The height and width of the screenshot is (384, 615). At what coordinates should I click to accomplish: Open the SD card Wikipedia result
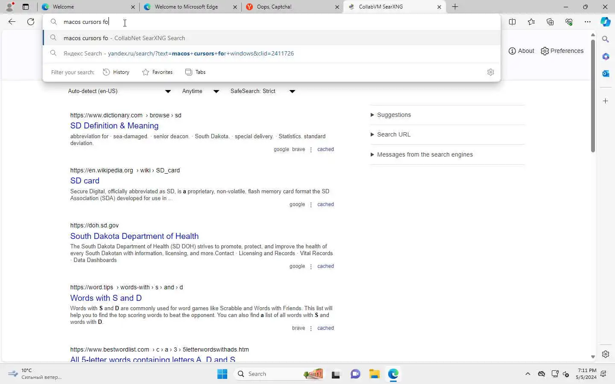pyautogui.click(x=85, y=181)
